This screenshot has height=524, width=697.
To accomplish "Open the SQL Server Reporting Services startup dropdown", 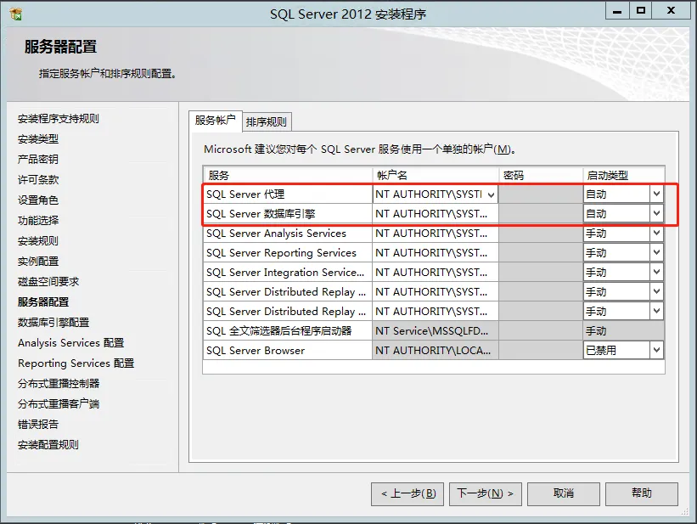I will click(658, 252).
